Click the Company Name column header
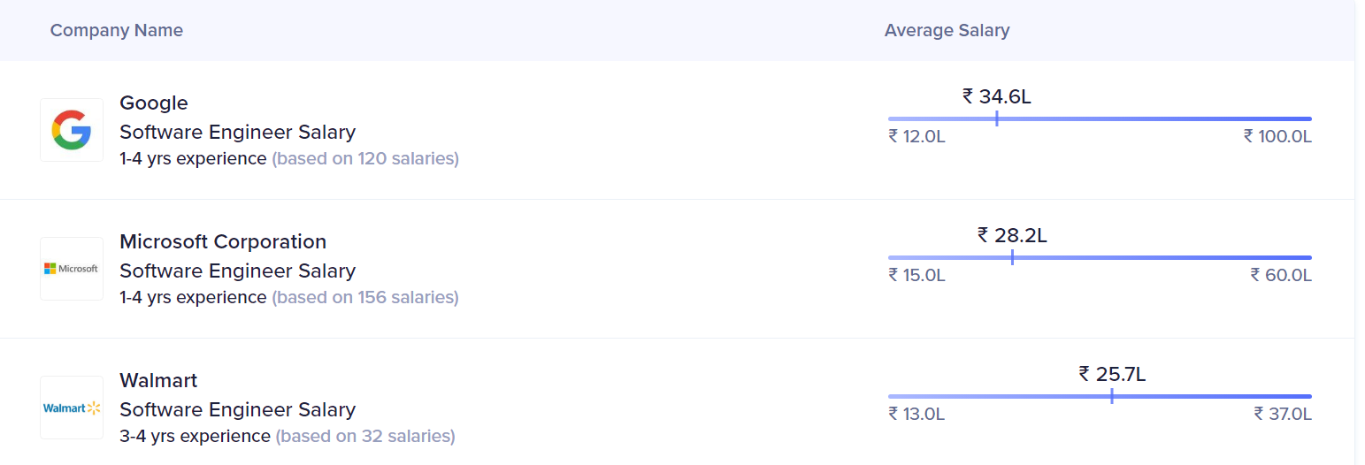Viewport: 1365px width, 465px height. [117, 30]
